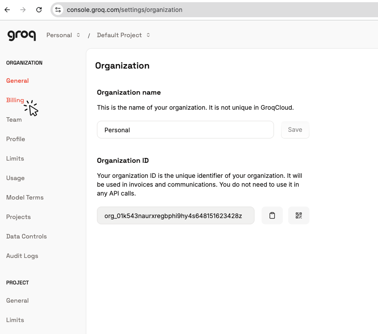Screen dimensions: 378x334
Task: Click the 'Organization name' section label
Action: pyautogui.click(x=129, y=92)
